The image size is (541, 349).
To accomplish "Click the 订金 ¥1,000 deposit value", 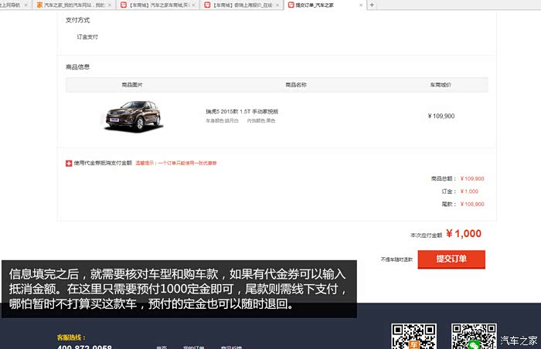I will click(x=469, y=191).
